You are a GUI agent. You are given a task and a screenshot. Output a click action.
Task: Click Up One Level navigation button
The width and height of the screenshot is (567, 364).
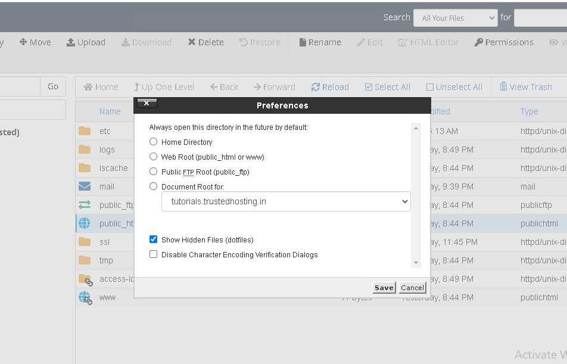(x=164, y=87)
